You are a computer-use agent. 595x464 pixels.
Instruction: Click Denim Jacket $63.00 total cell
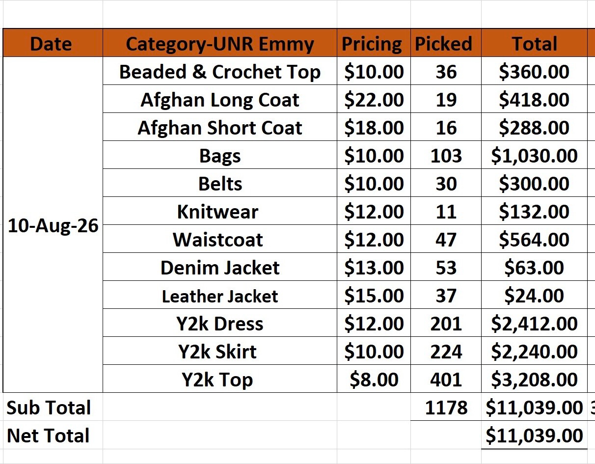point(534,267)
